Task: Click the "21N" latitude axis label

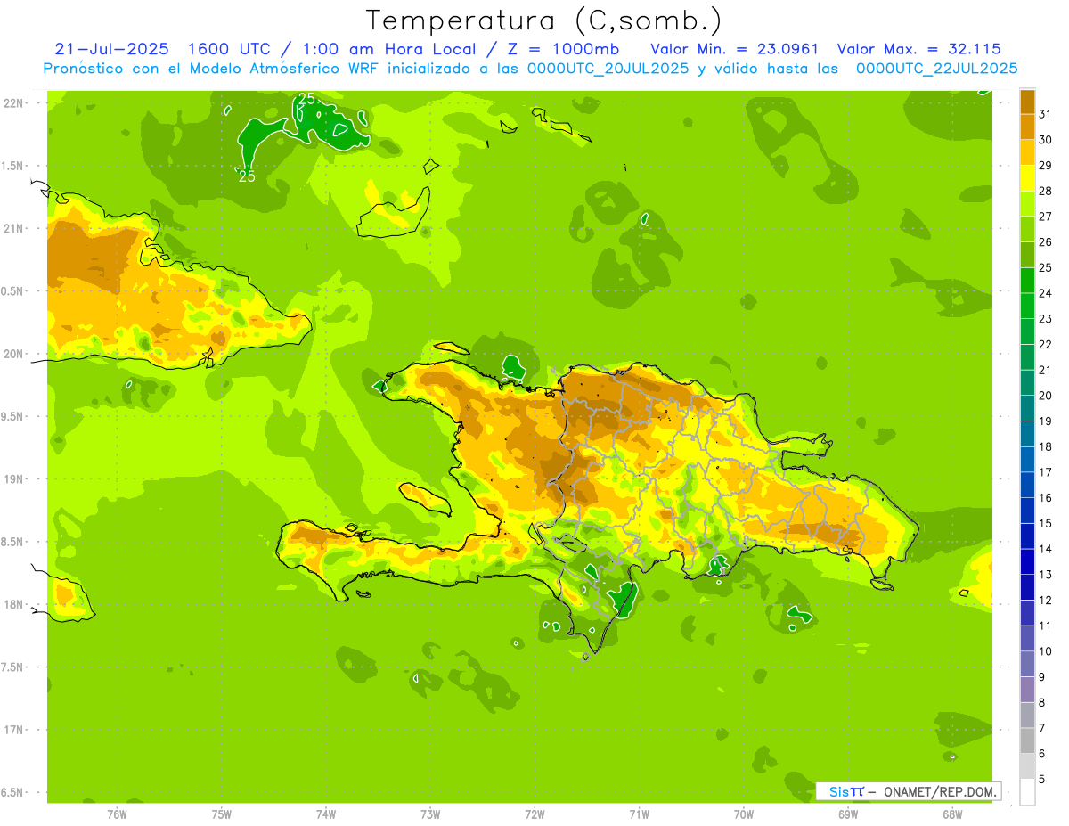Action: [x=13, y=228]
